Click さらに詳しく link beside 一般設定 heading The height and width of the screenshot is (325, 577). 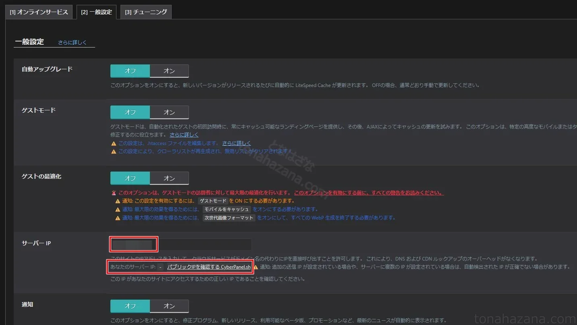tap(72, 42)
